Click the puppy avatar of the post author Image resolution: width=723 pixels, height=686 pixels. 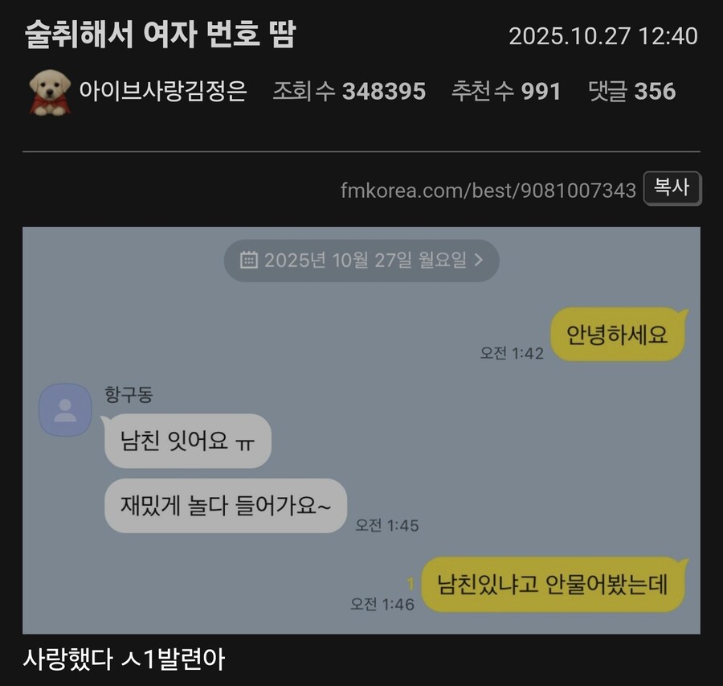pyautogui.click(x=50, y=92)
